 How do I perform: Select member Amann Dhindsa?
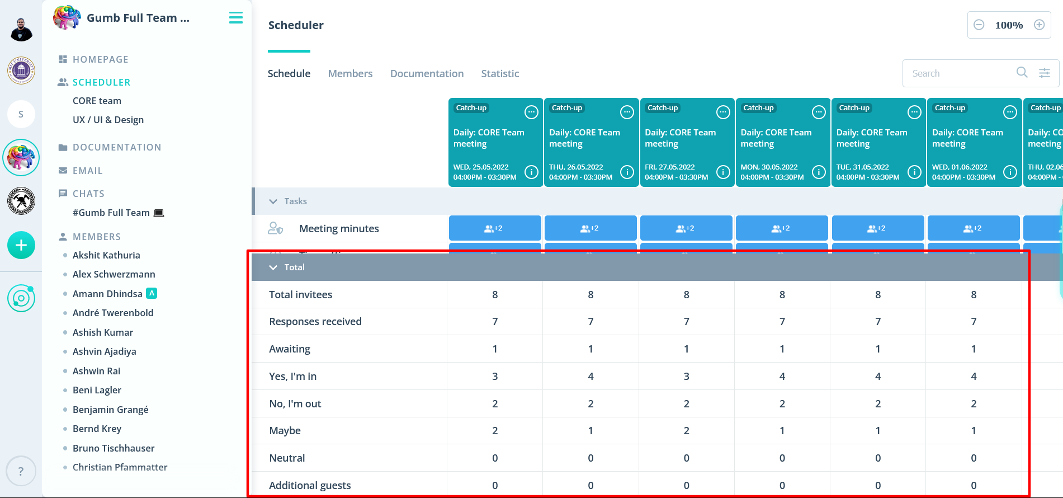pyautogui.click(x=107, y=294)
